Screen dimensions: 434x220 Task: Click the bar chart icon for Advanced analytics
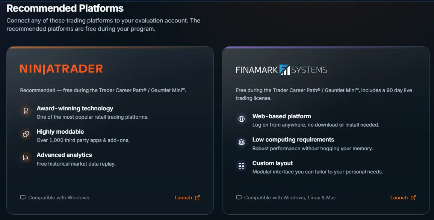click(x=25, y=158)
